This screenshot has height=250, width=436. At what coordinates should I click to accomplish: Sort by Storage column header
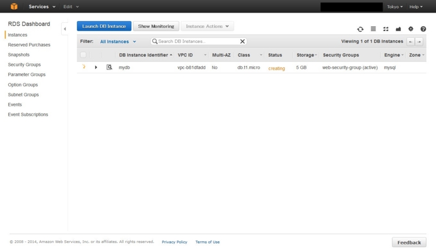pyautogui.click(x=306, y=55)
